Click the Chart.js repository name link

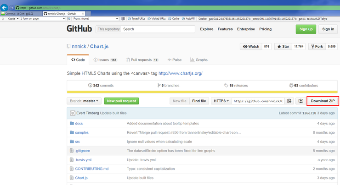point(99,46)
